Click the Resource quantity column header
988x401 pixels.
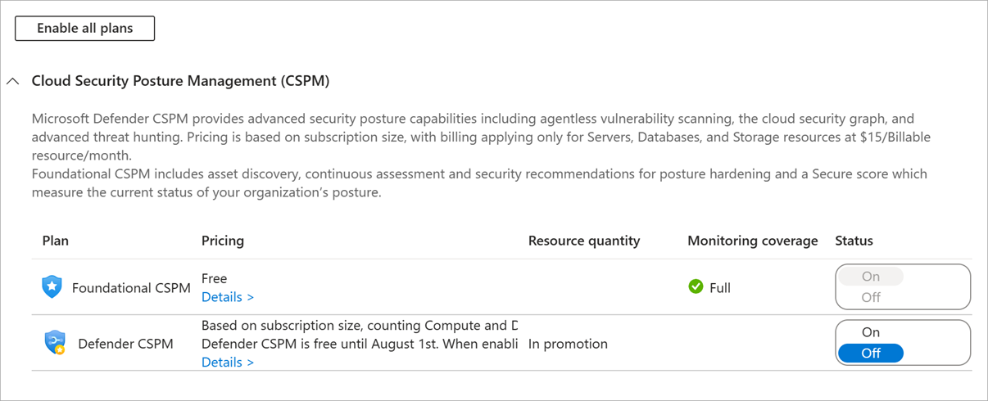584,241
